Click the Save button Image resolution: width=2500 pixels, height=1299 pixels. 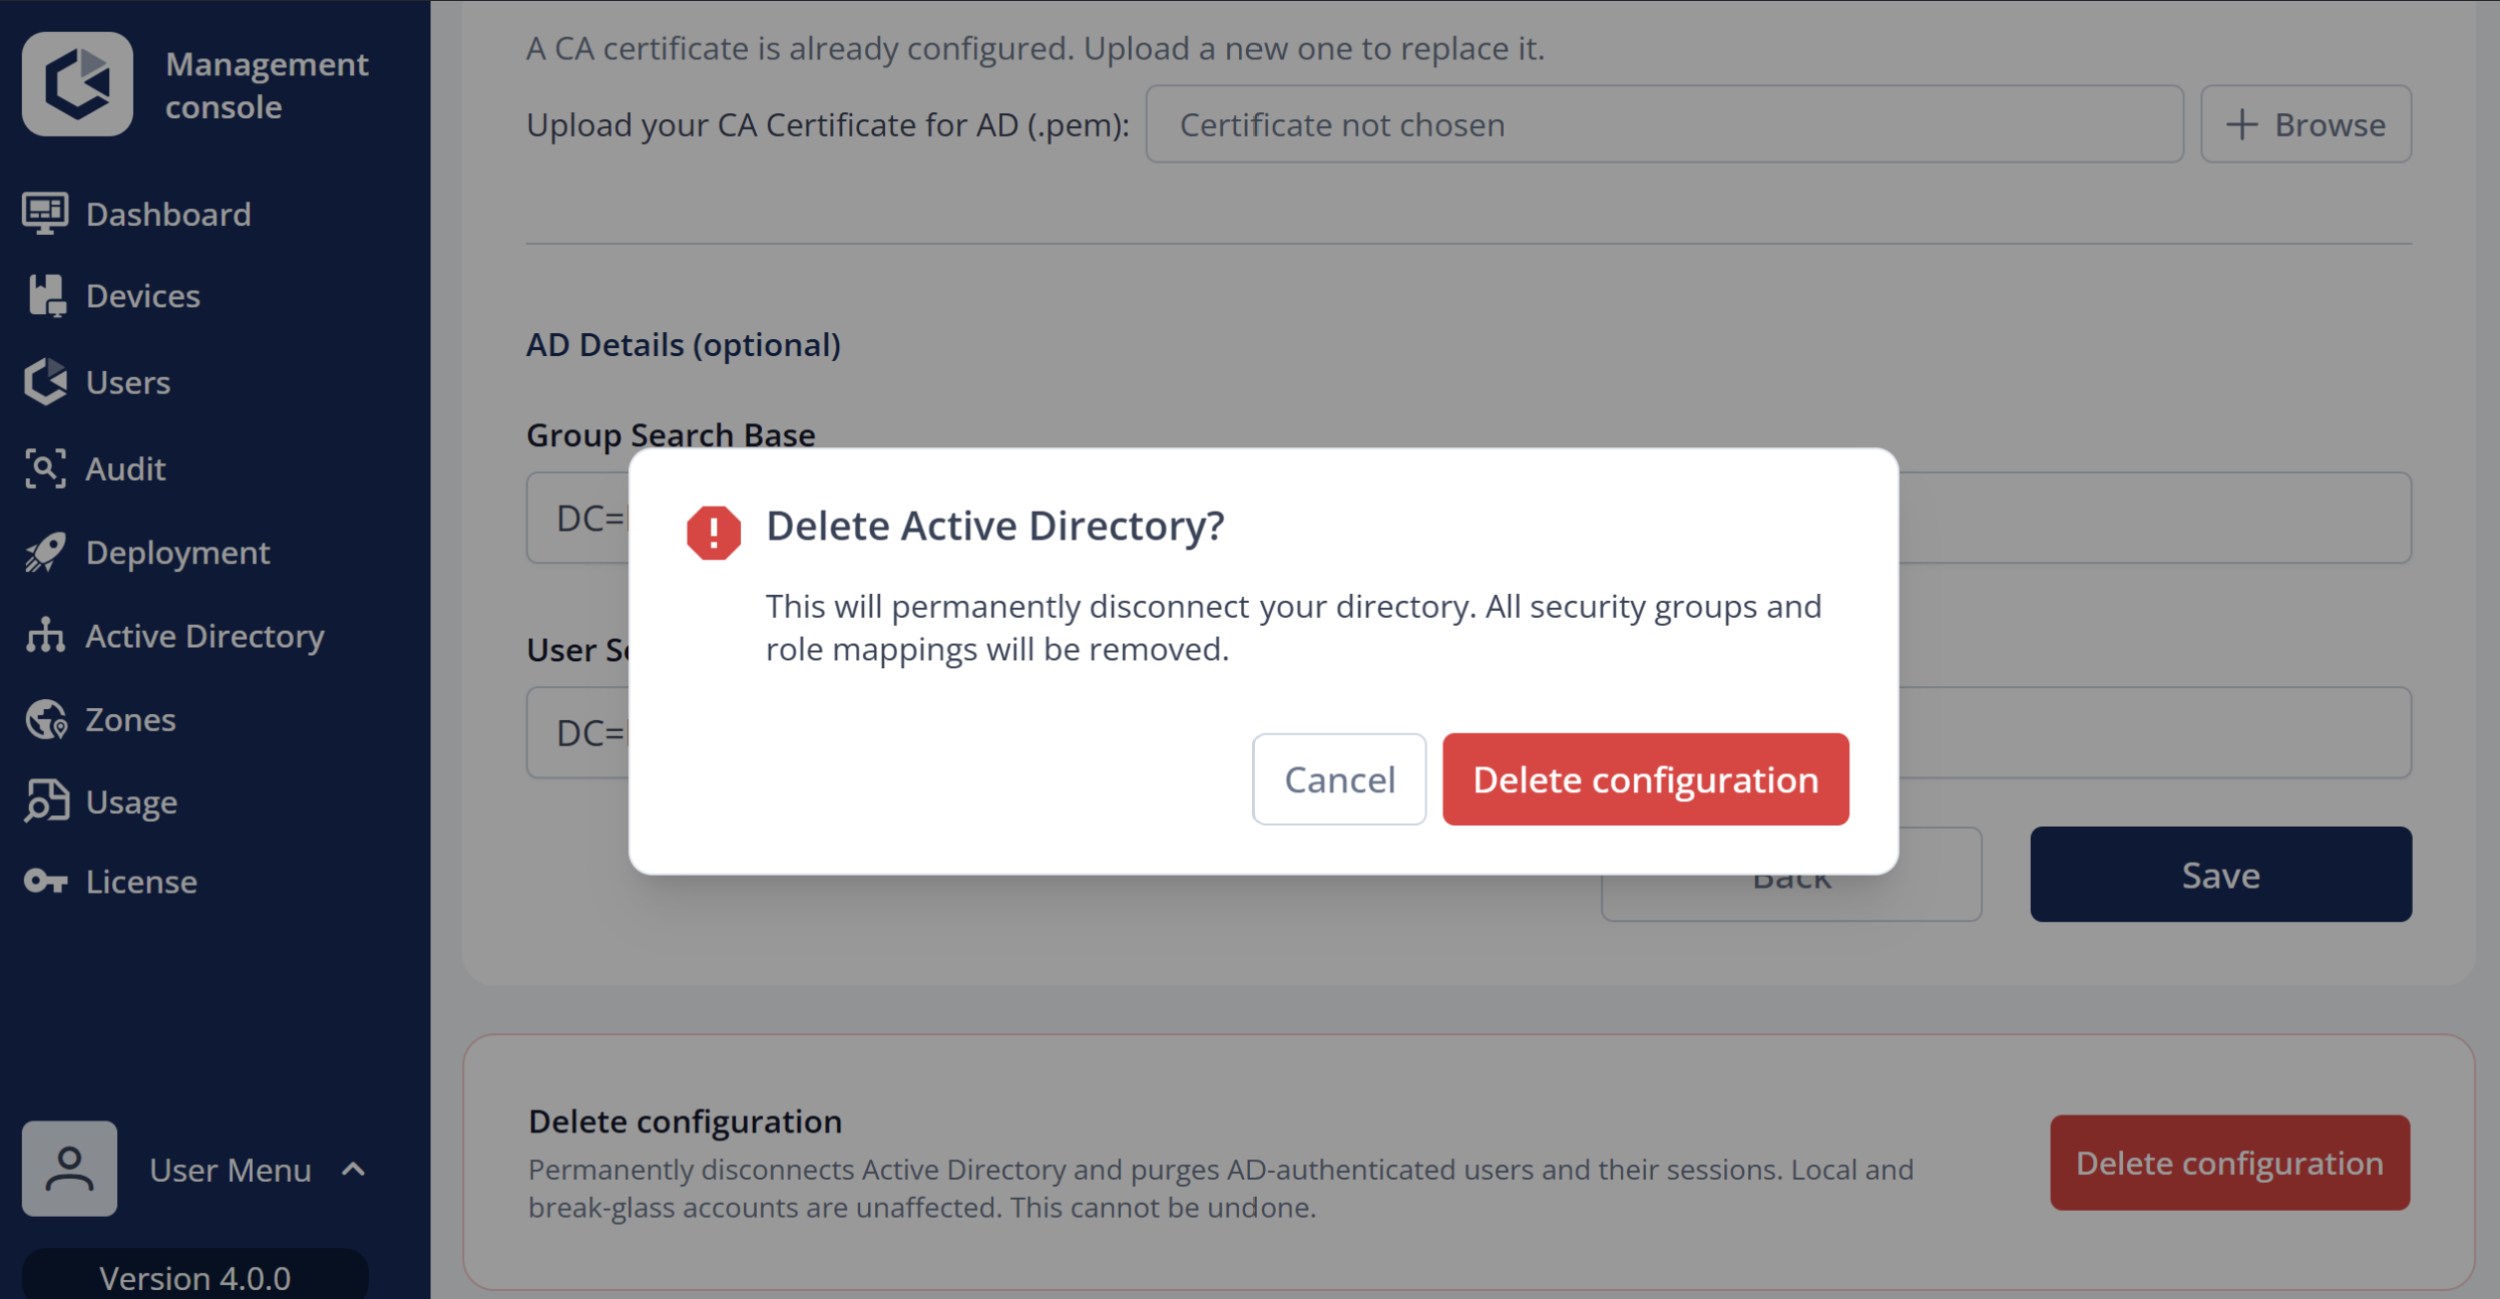pos(2221,875)
